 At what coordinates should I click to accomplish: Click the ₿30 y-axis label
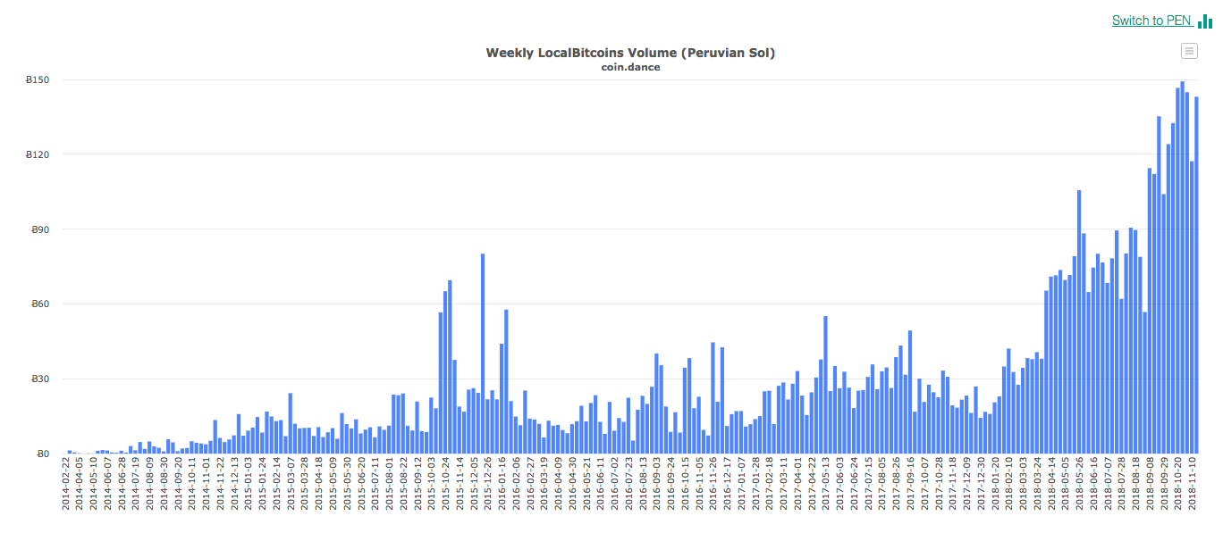40,379
